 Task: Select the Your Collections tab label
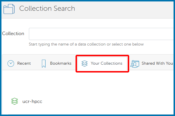(106, 63)
